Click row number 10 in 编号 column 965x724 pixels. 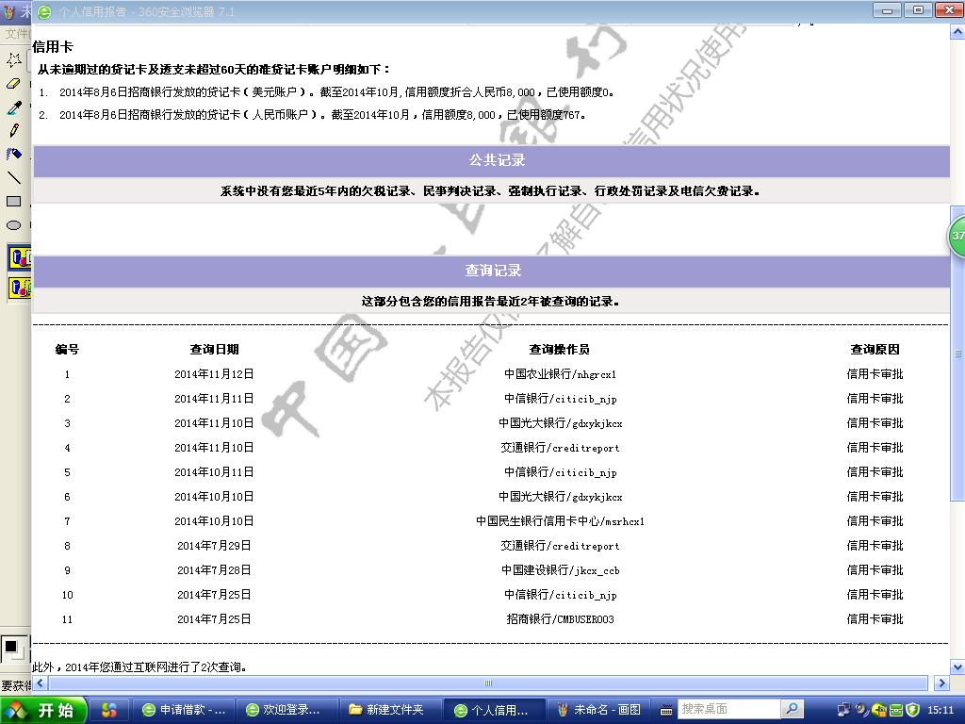[67, 596]
